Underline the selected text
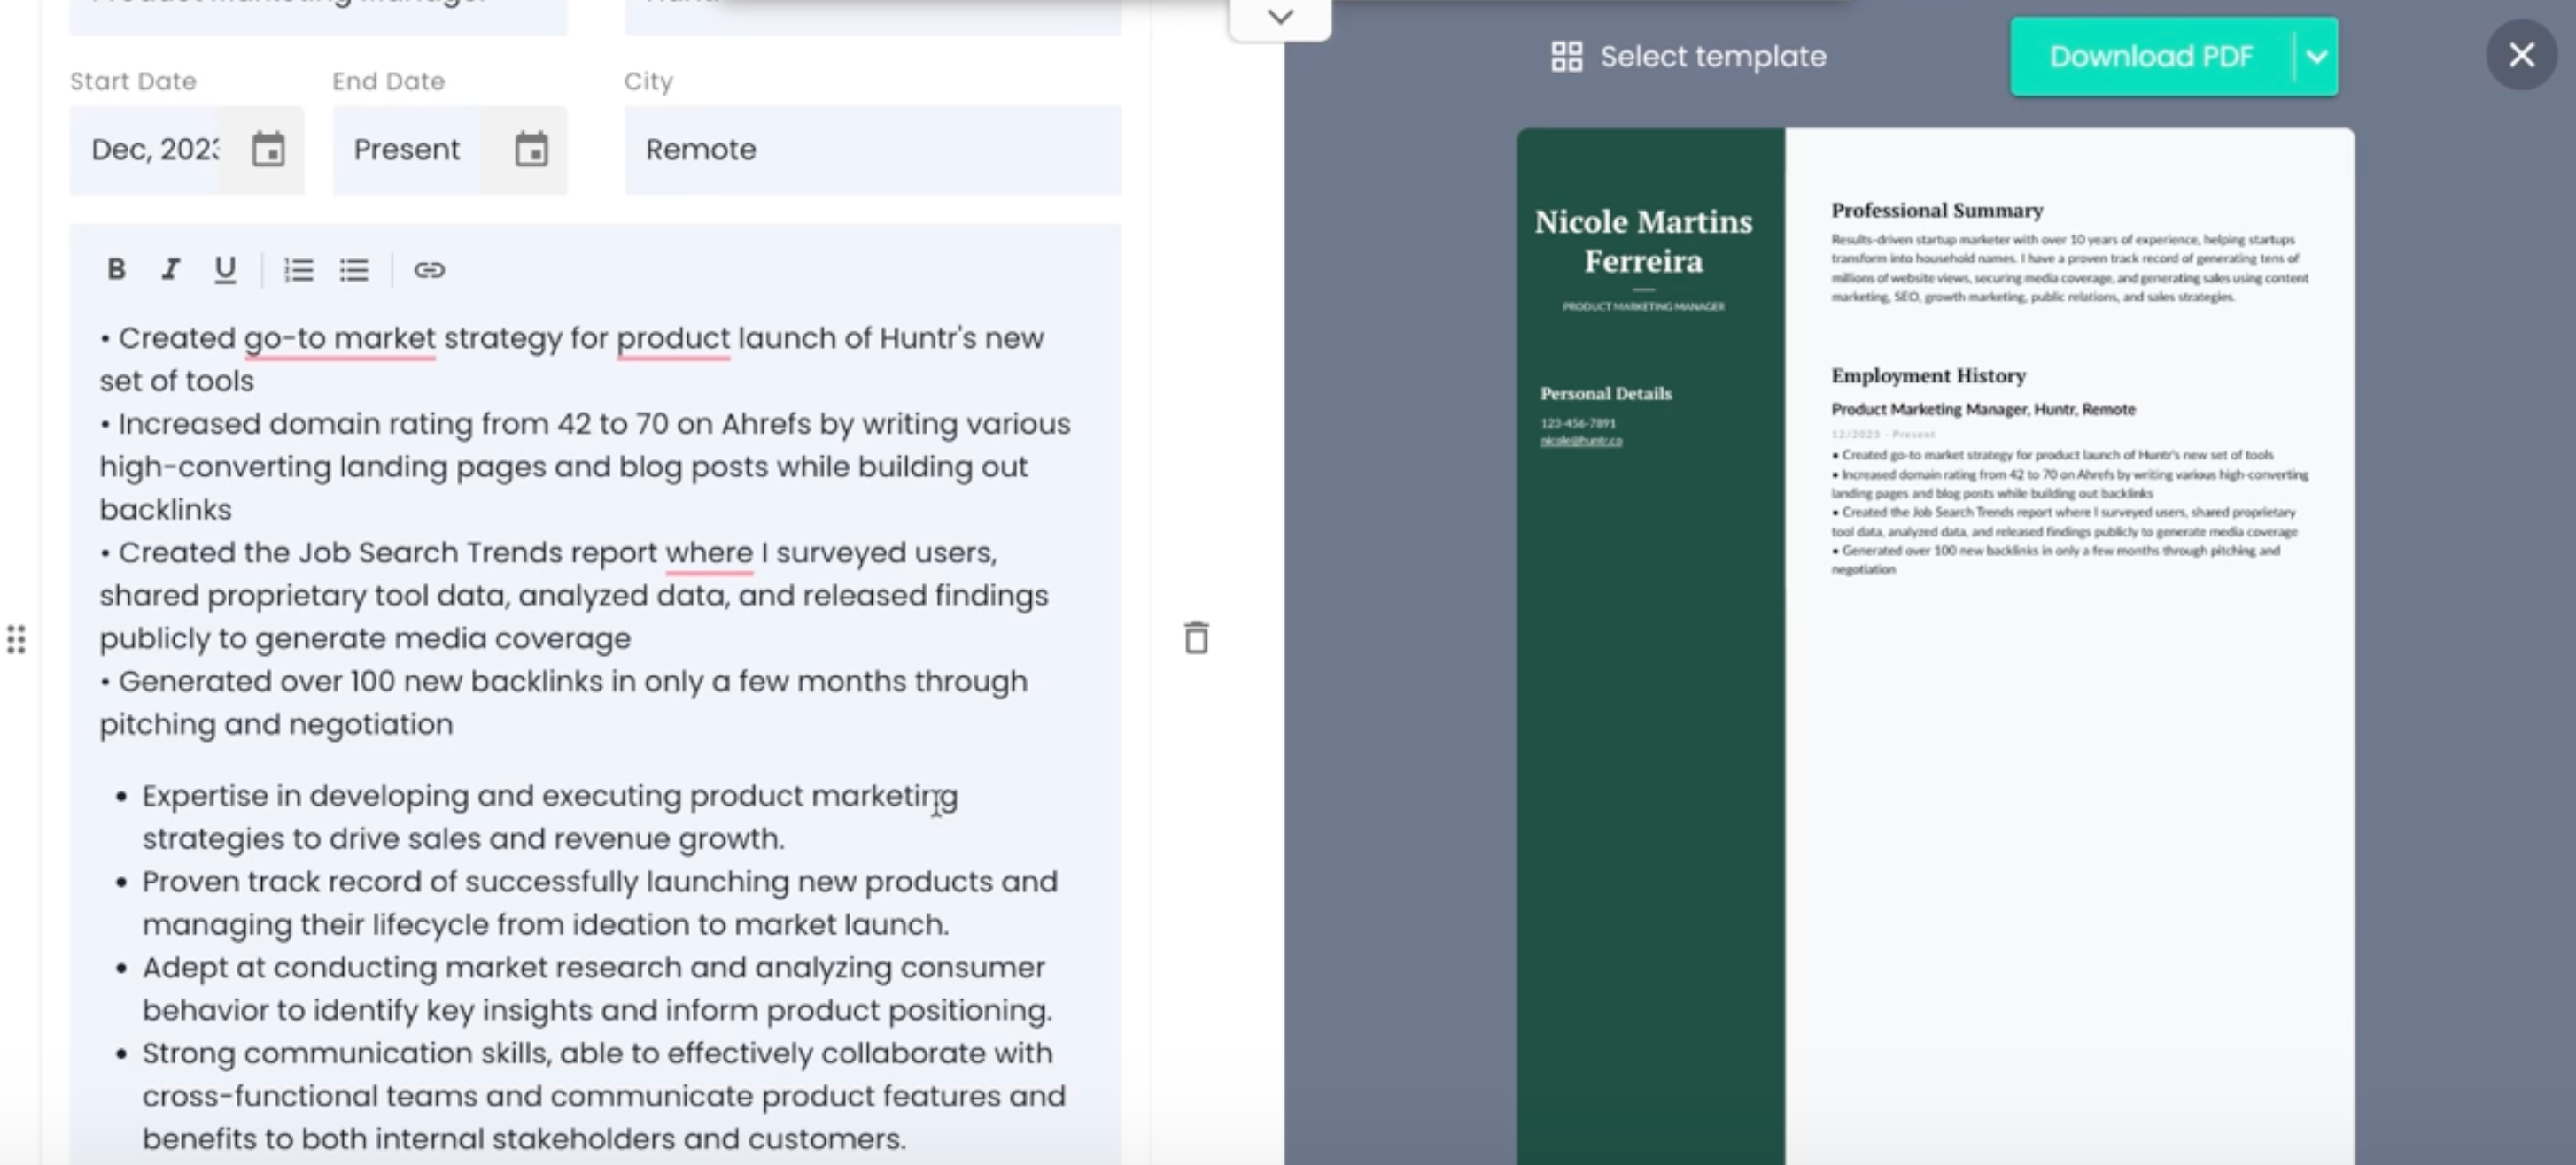2576x1165 pixels. [225, 269]
